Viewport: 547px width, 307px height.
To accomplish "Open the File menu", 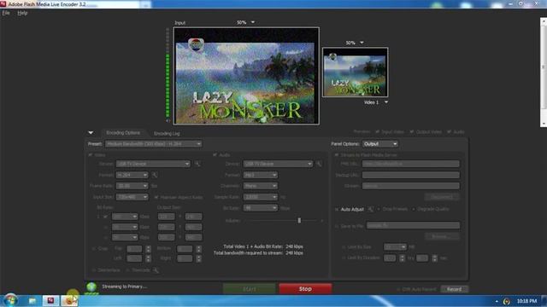I will click(x=6, y=13).
